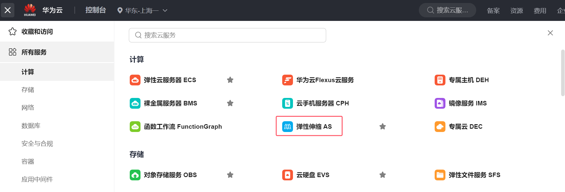Screen dimensions: 565x192
Task: Select 收藏和访问 in the sidebar
Action: click(x=57, y=31)
